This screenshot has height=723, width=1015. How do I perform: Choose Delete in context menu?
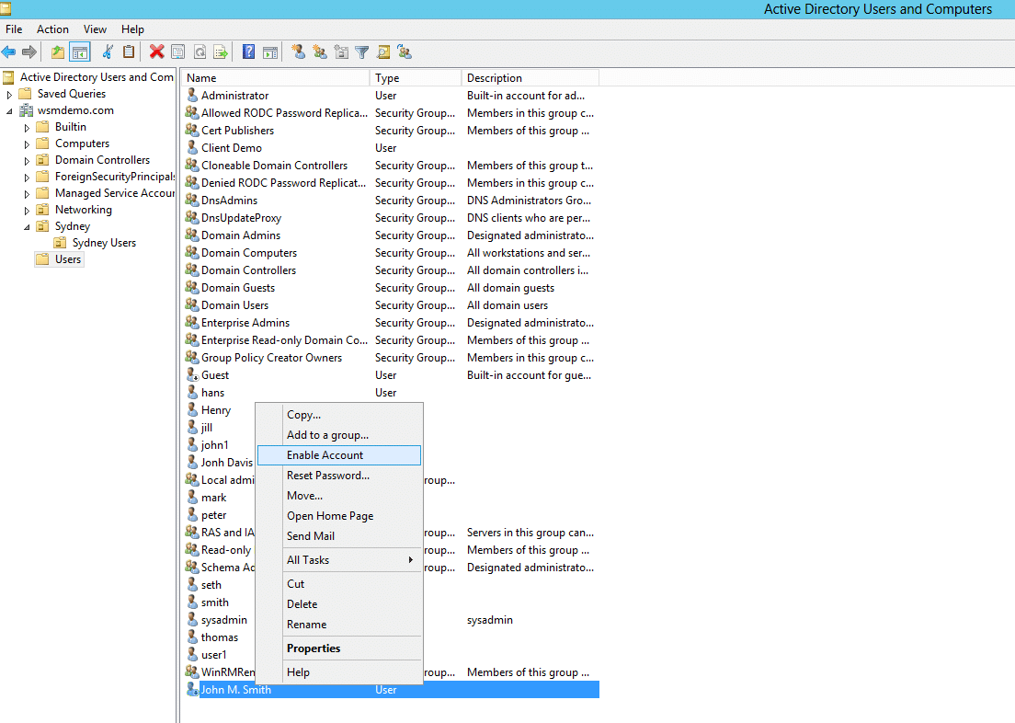(x=339, y=603)
